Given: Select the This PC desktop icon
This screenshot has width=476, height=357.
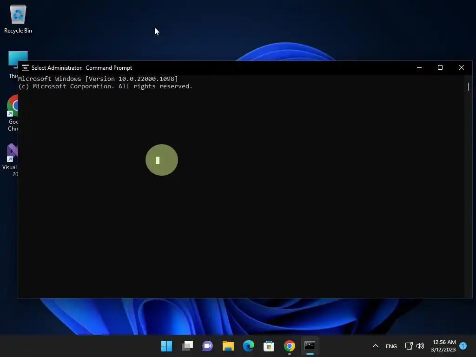Looking at the screenshot, I should (13, 65).
